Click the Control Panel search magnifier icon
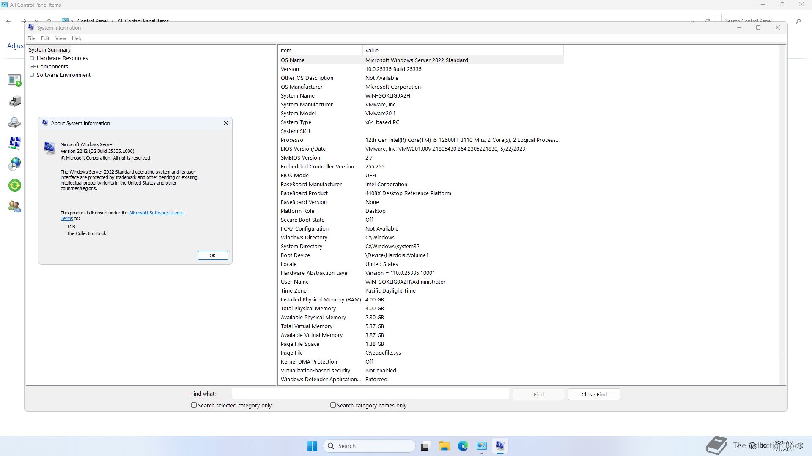 coord(798,21)
